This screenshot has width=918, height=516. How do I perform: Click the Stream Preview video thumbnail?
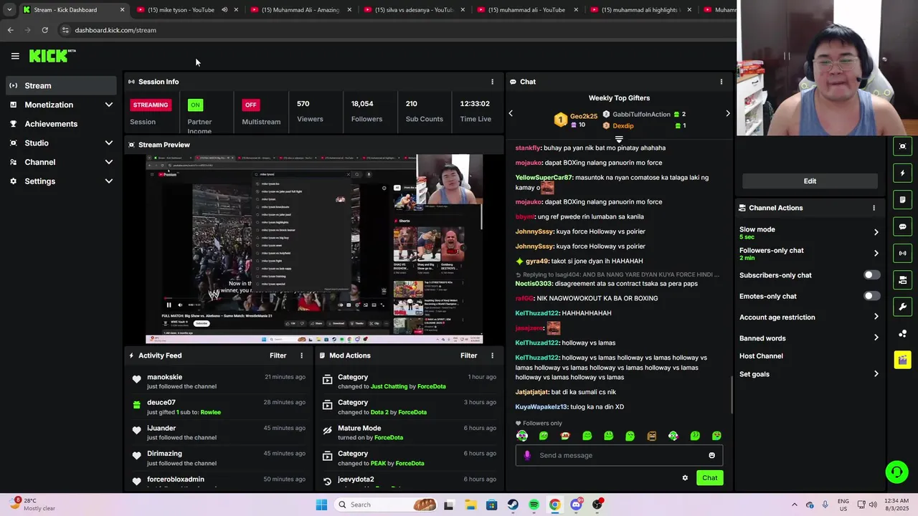click(x=314, y=249)
